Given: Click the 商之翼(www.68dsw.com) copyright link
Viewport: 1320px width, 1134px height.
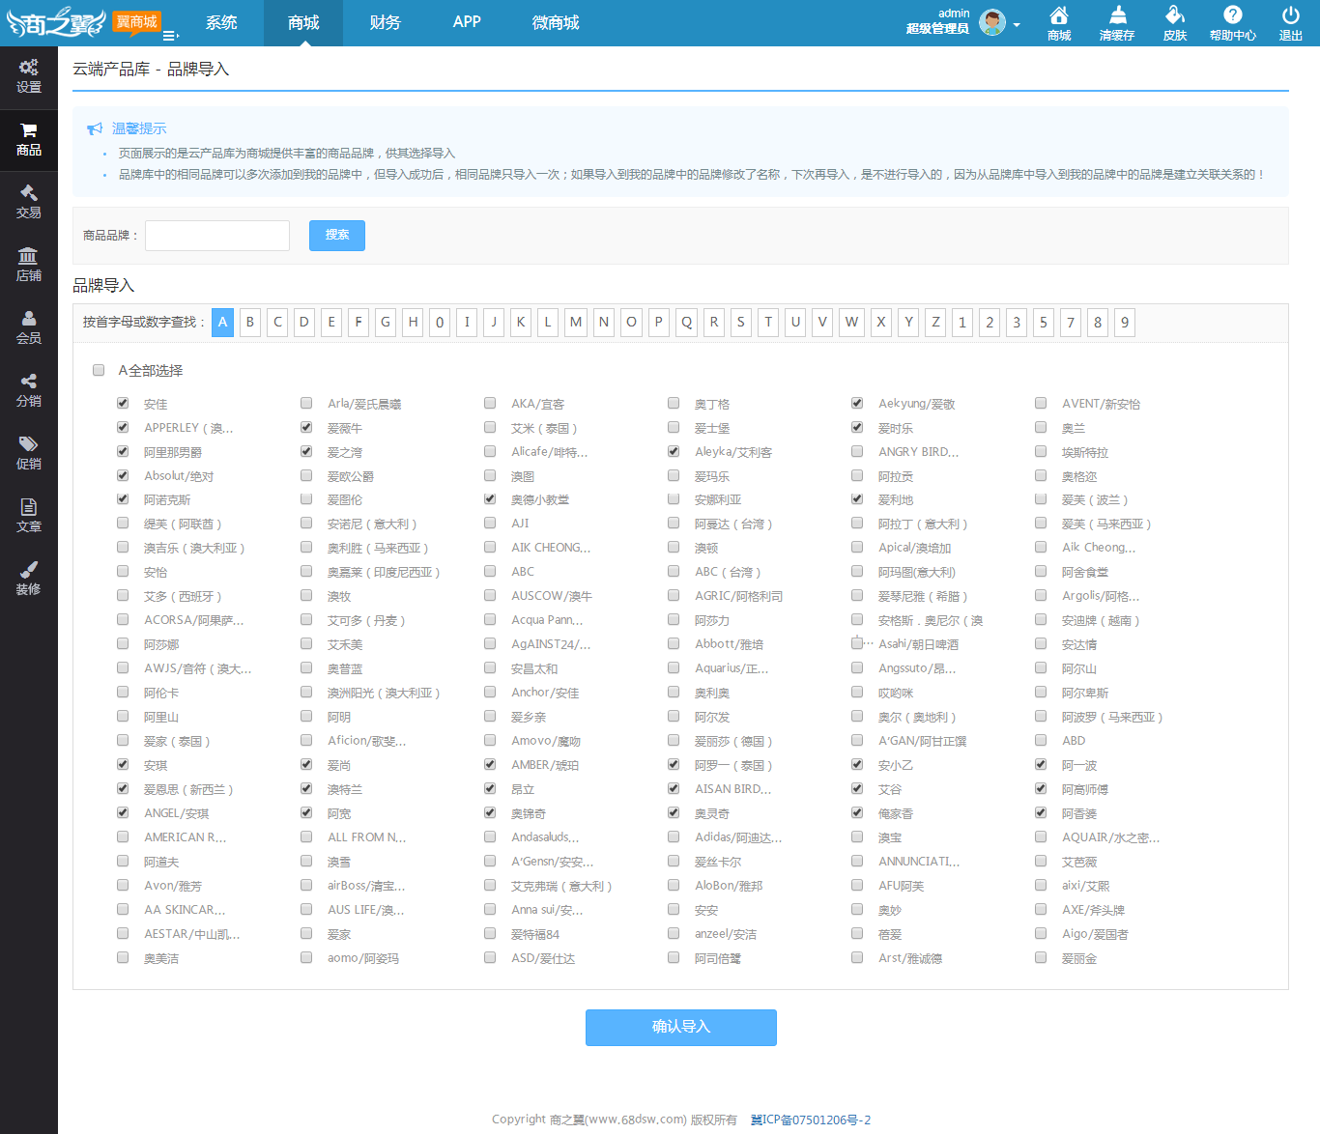Looking at the screenshot, I should [618, 1120].
